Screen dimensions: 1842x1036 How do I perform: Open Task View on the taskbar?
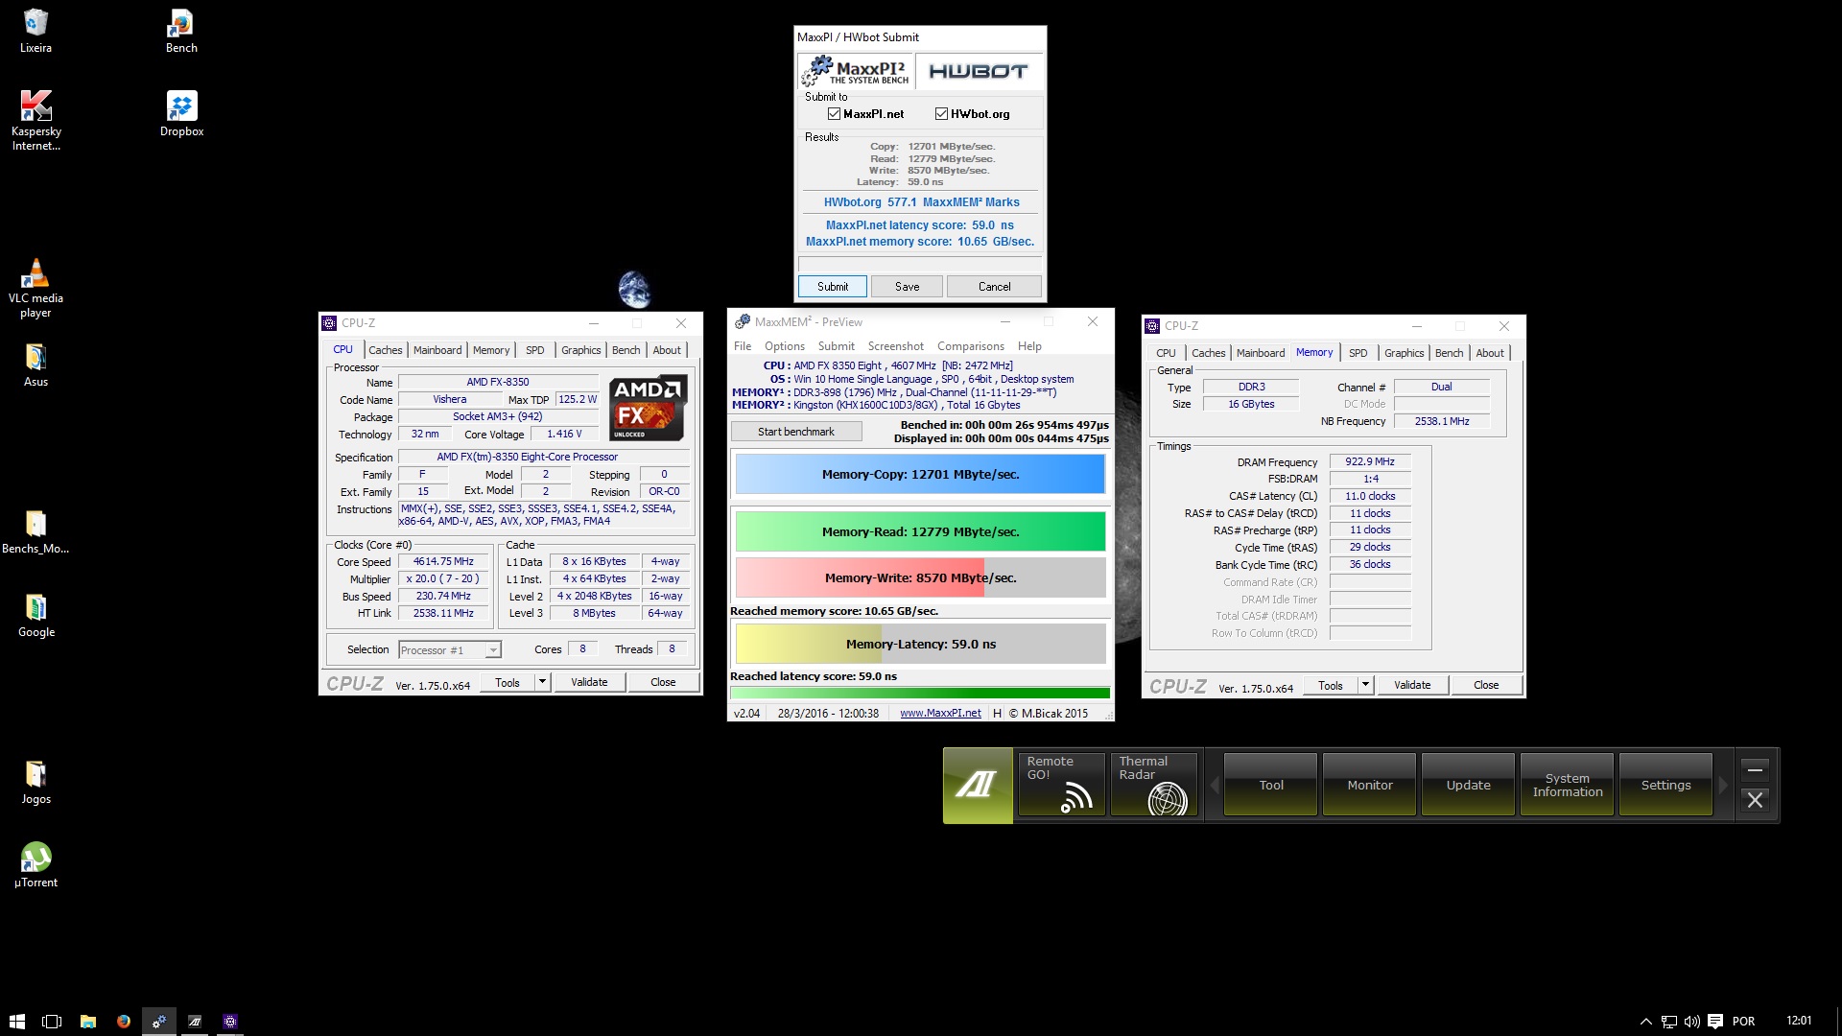click(52, 1022)
